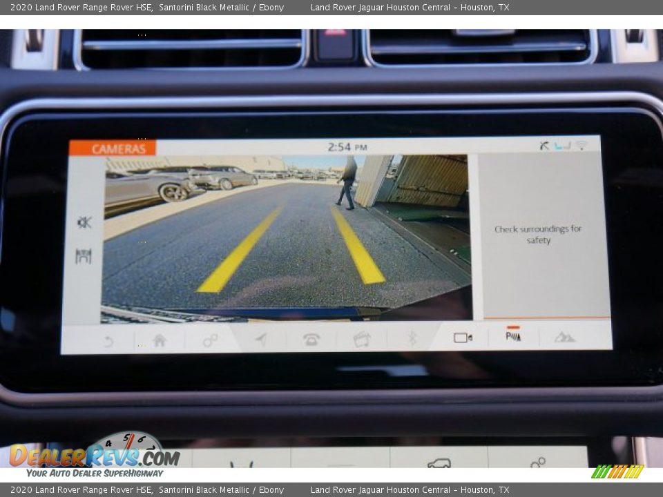Viewport: 663px width, 497px height.
Task: Select the camera view icon
Action: (x=462, y=338)
